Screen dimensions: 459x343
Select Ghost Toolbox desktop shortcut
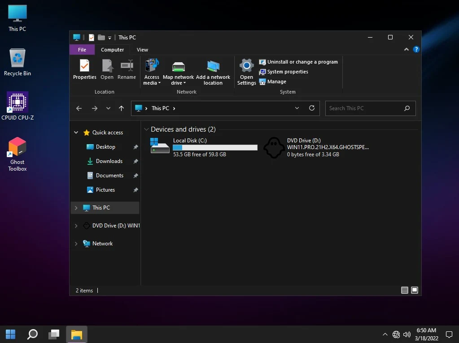(17, 154)
